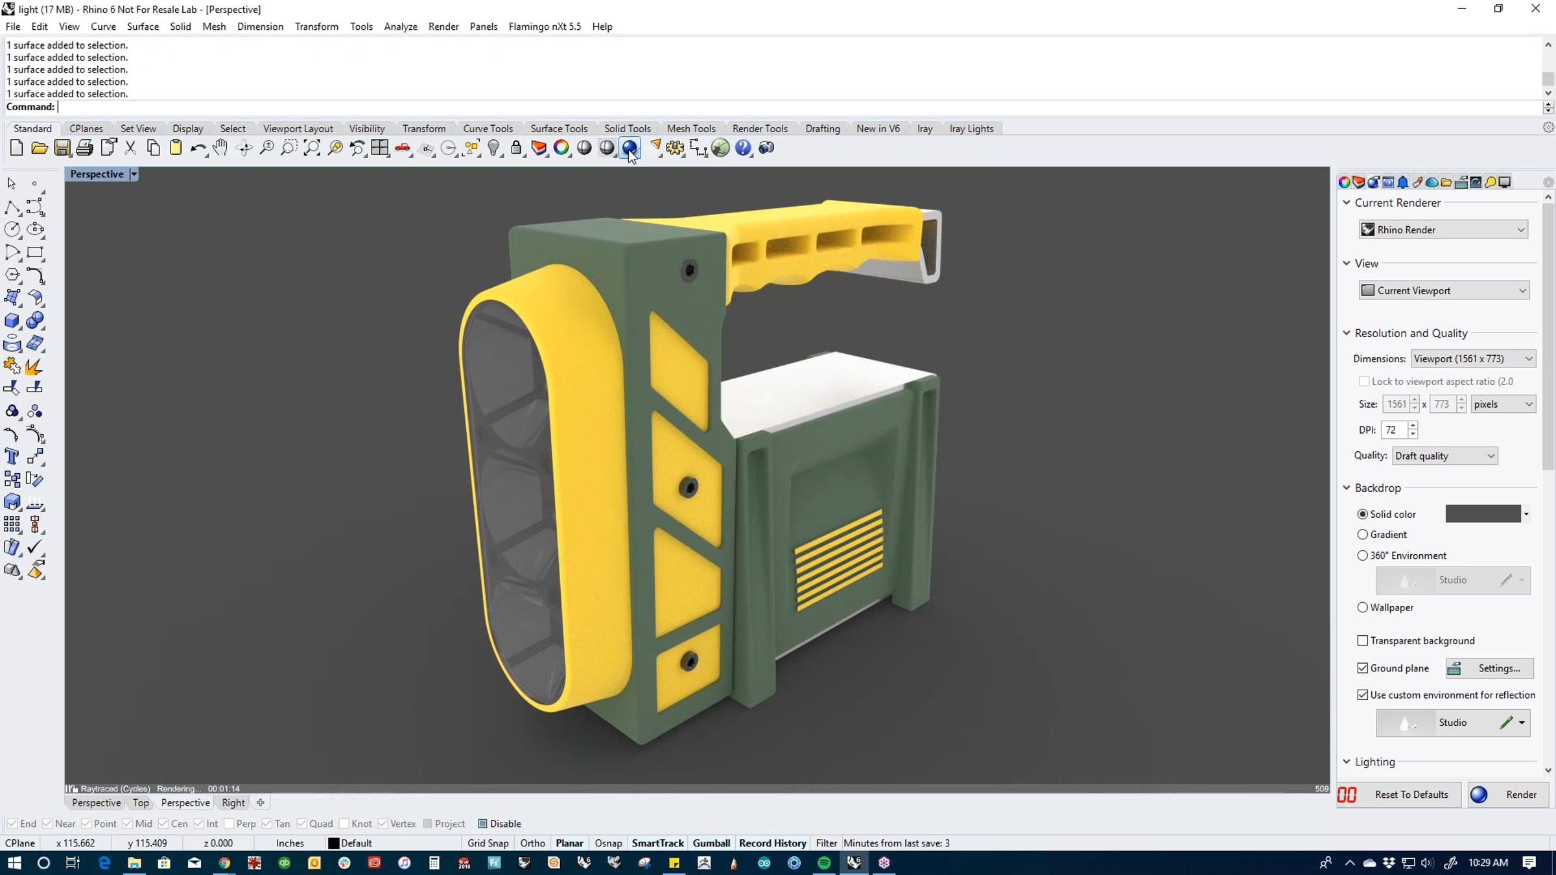1556x875 pixels.
Task: Open the Surface menu
Action: click(x=143, y=27)
